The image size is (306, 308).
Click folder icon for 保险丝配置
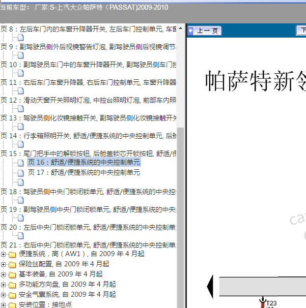pos(12,265)
